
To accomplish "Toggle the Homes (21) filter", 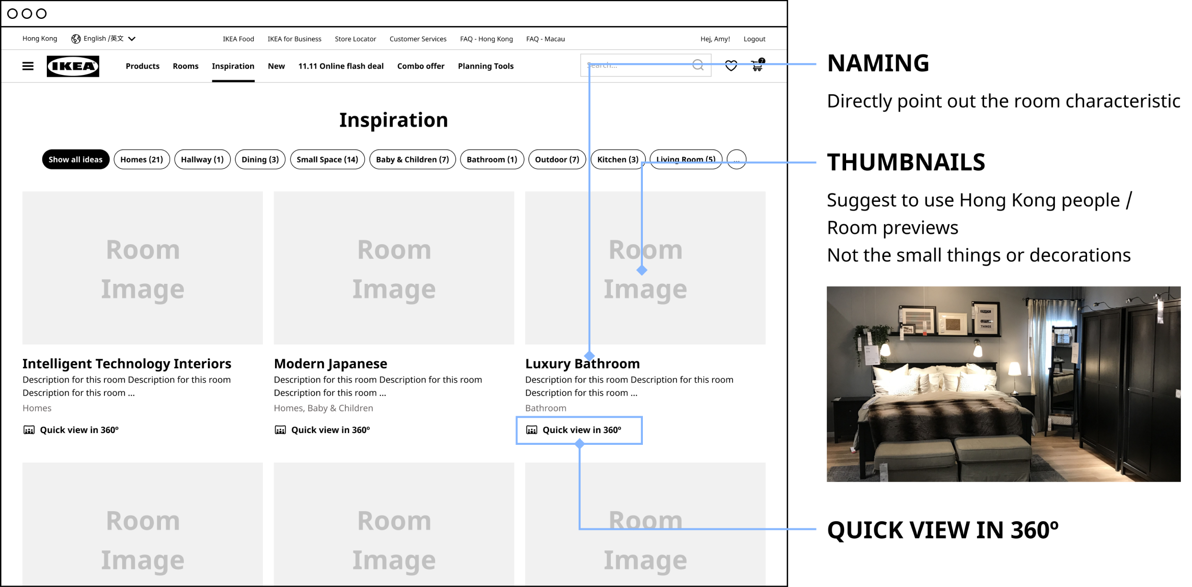I will 142,159.
